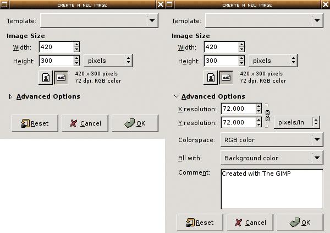Click Width field in right dialog
Viewport: 330px width, 233px height.
[222, 47]
